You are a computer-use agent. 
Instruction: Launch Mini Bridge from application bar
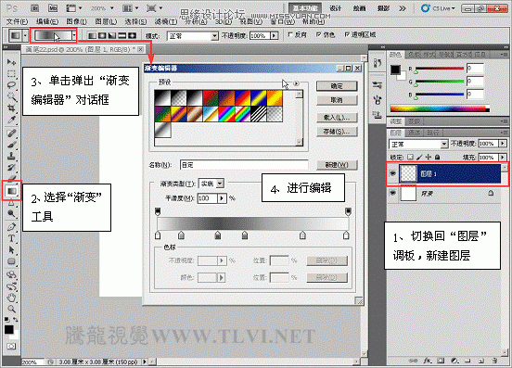[x=53, y=8]
